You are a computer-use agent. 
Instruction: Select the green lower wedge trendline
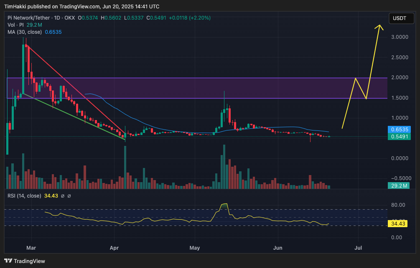(x=75, y=118)
